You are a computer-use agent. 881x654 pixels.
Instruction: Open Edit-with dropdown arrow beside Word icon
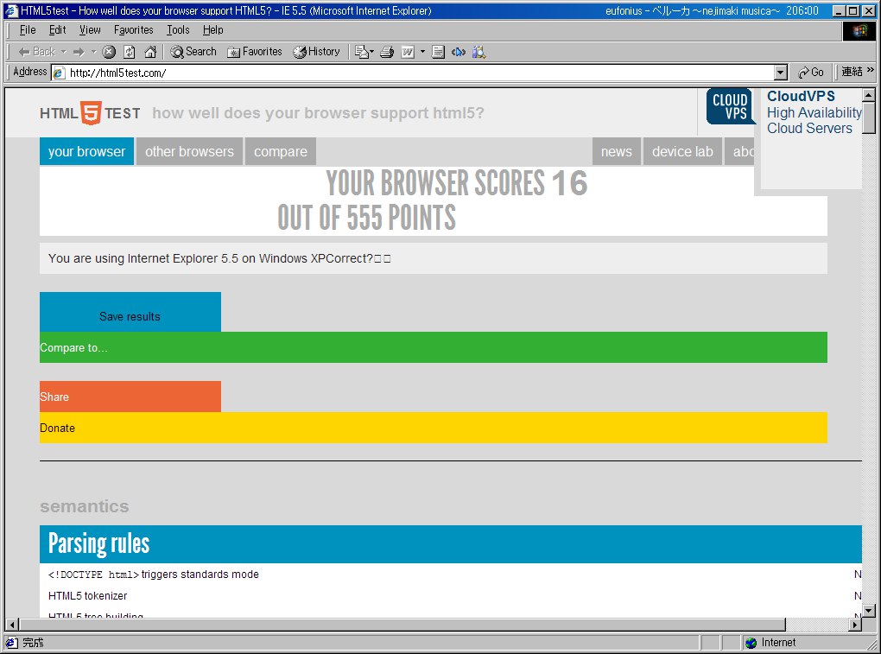pyautogui.click(x=422, y=52)
